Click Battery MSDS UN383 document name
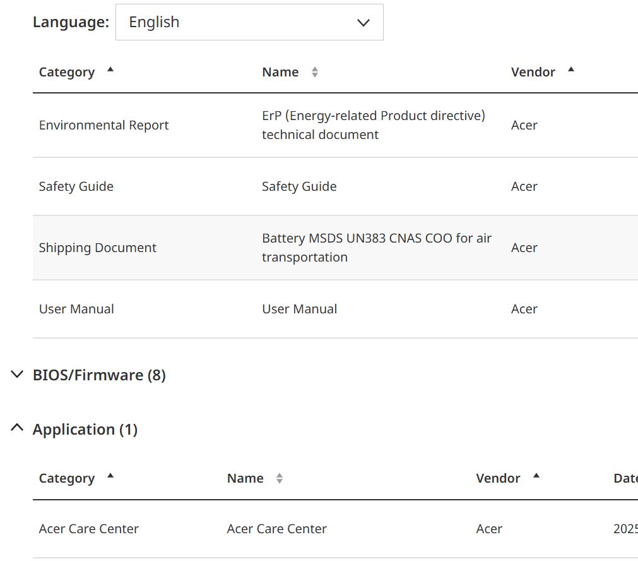The height and width of the screenshot is (561, 638). click(377, 248)
